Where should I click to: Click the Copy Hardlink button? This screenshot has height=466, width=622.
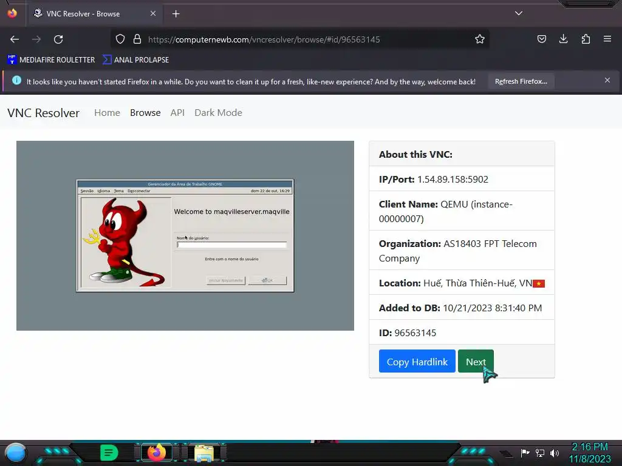[417, 362]
